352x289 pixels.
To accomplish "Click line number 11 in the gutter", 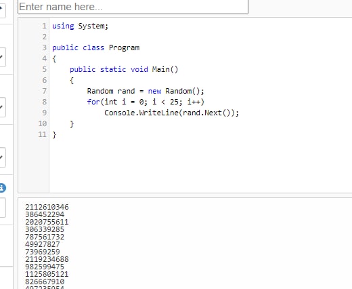I will coord(43,134).
